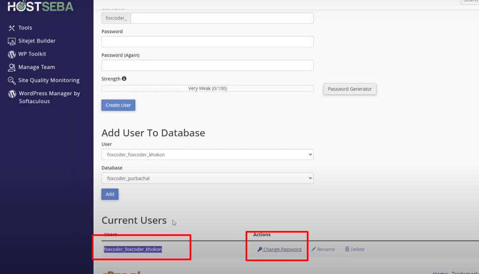Click the Create User button
479x274 pixels.
click(x=118, y=105)
